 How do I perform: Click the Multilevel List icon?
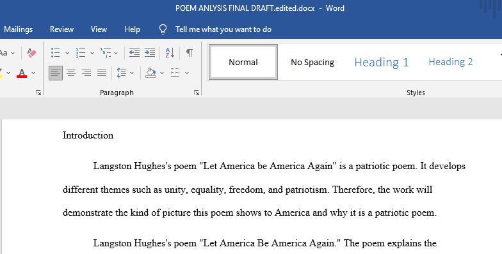coord(106,52)
